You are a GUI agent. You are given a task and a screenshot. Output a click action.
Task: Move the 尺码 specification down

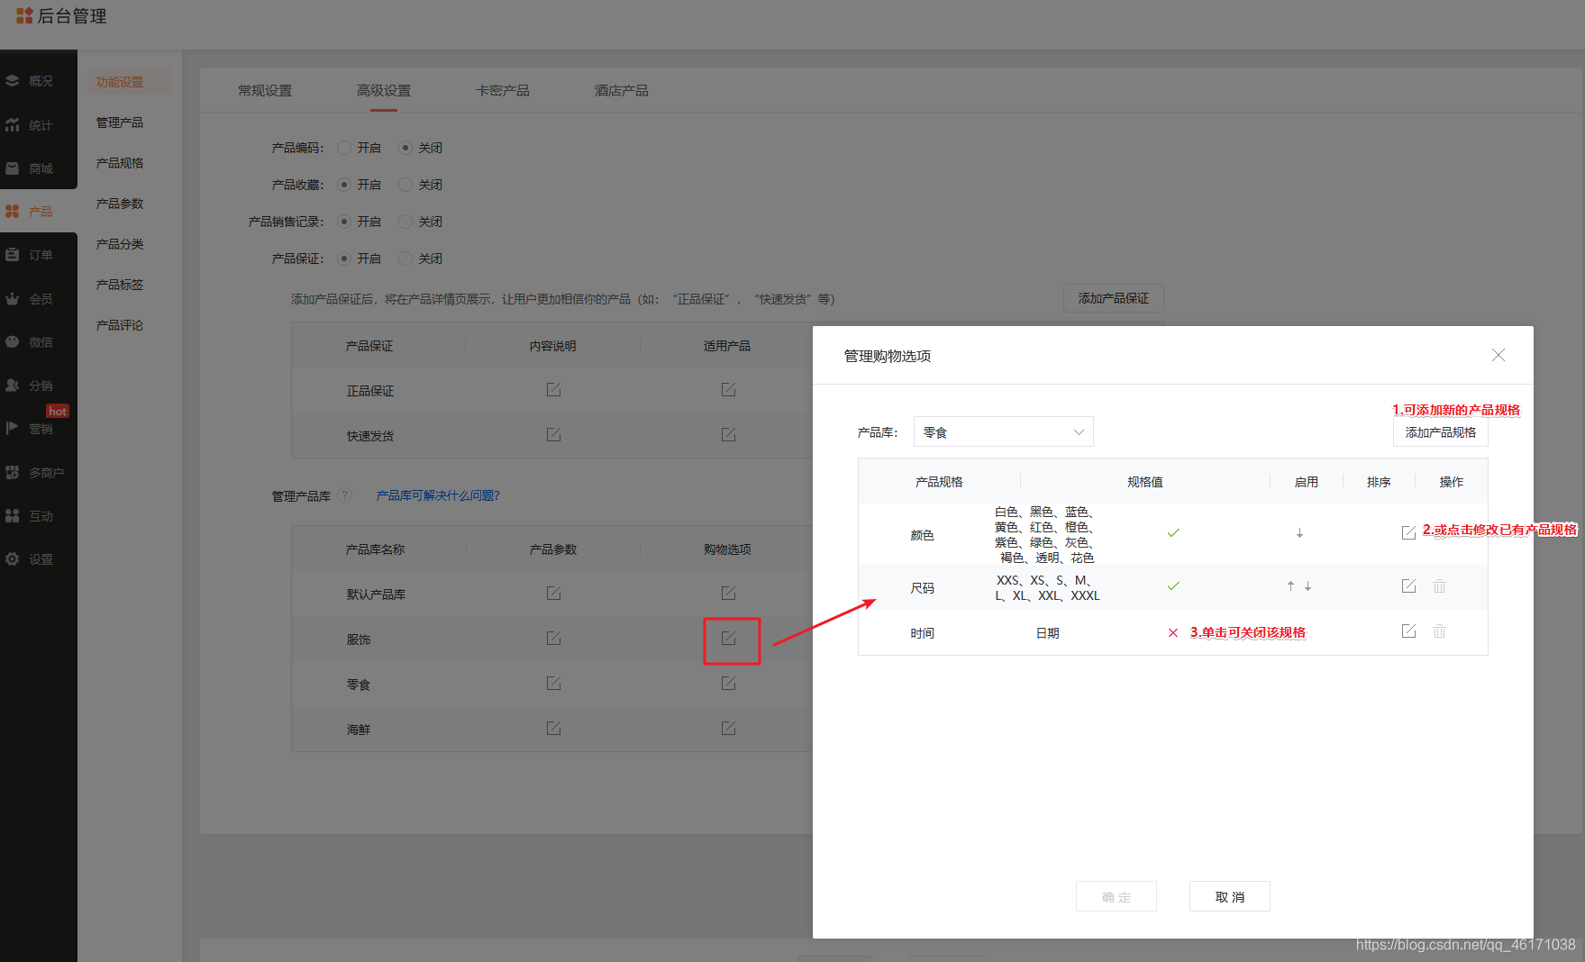(1307, 586)
